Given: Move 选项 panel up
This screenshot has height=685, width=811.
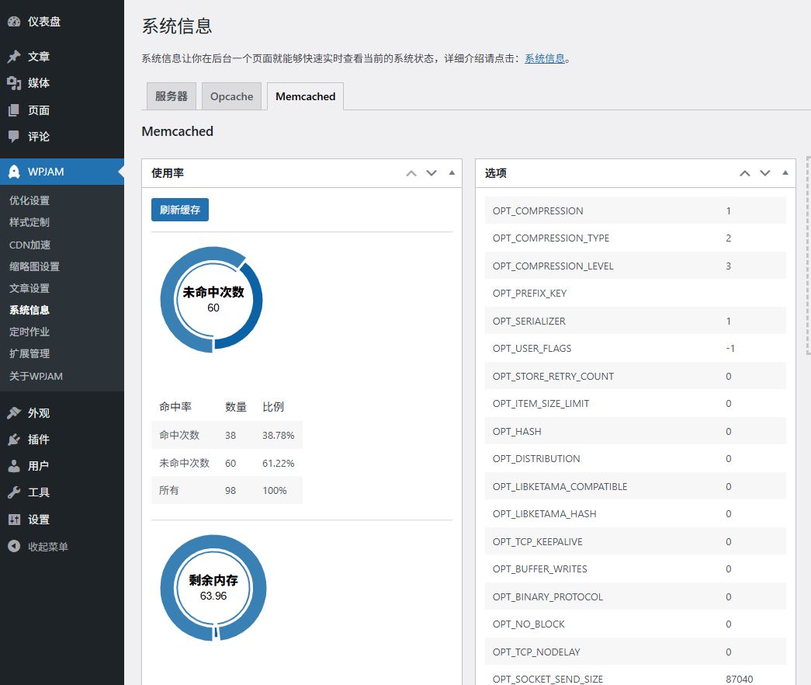Looking at the screenshot, I should pos(745,173).
